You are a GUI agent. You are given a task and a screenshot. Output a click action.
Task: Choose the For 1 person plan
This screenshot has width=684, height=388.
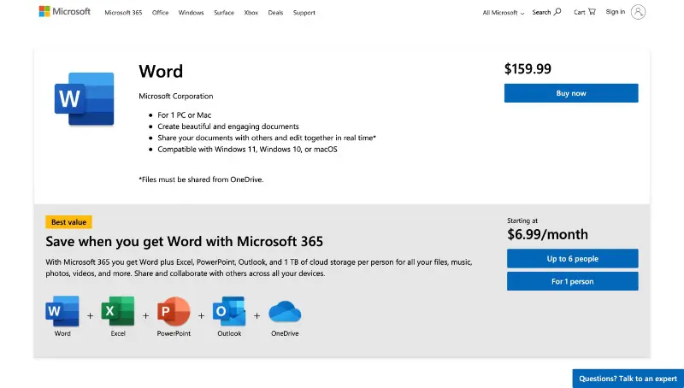pos(572,281)
